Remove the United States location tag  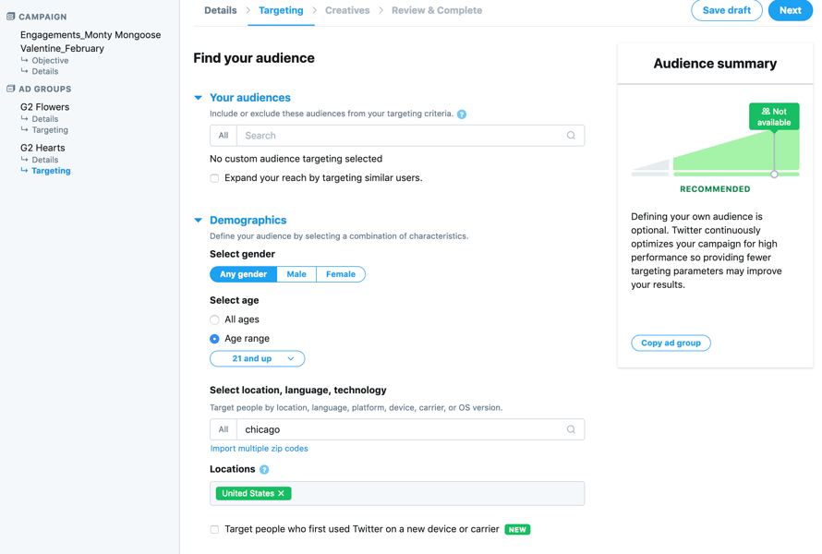pyautogui.click(x=282, y=493)
